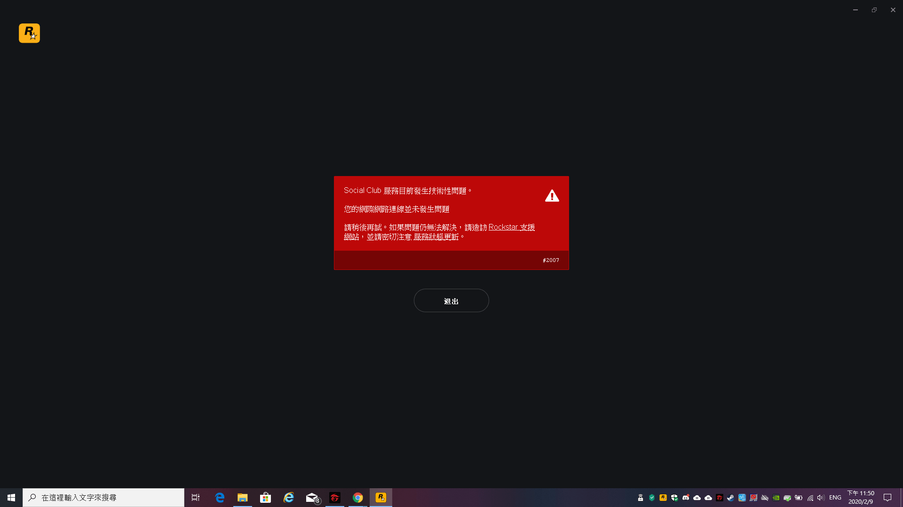Open the ENG input language switcher
The image size is (903, 507).
[x=835, y=498]
